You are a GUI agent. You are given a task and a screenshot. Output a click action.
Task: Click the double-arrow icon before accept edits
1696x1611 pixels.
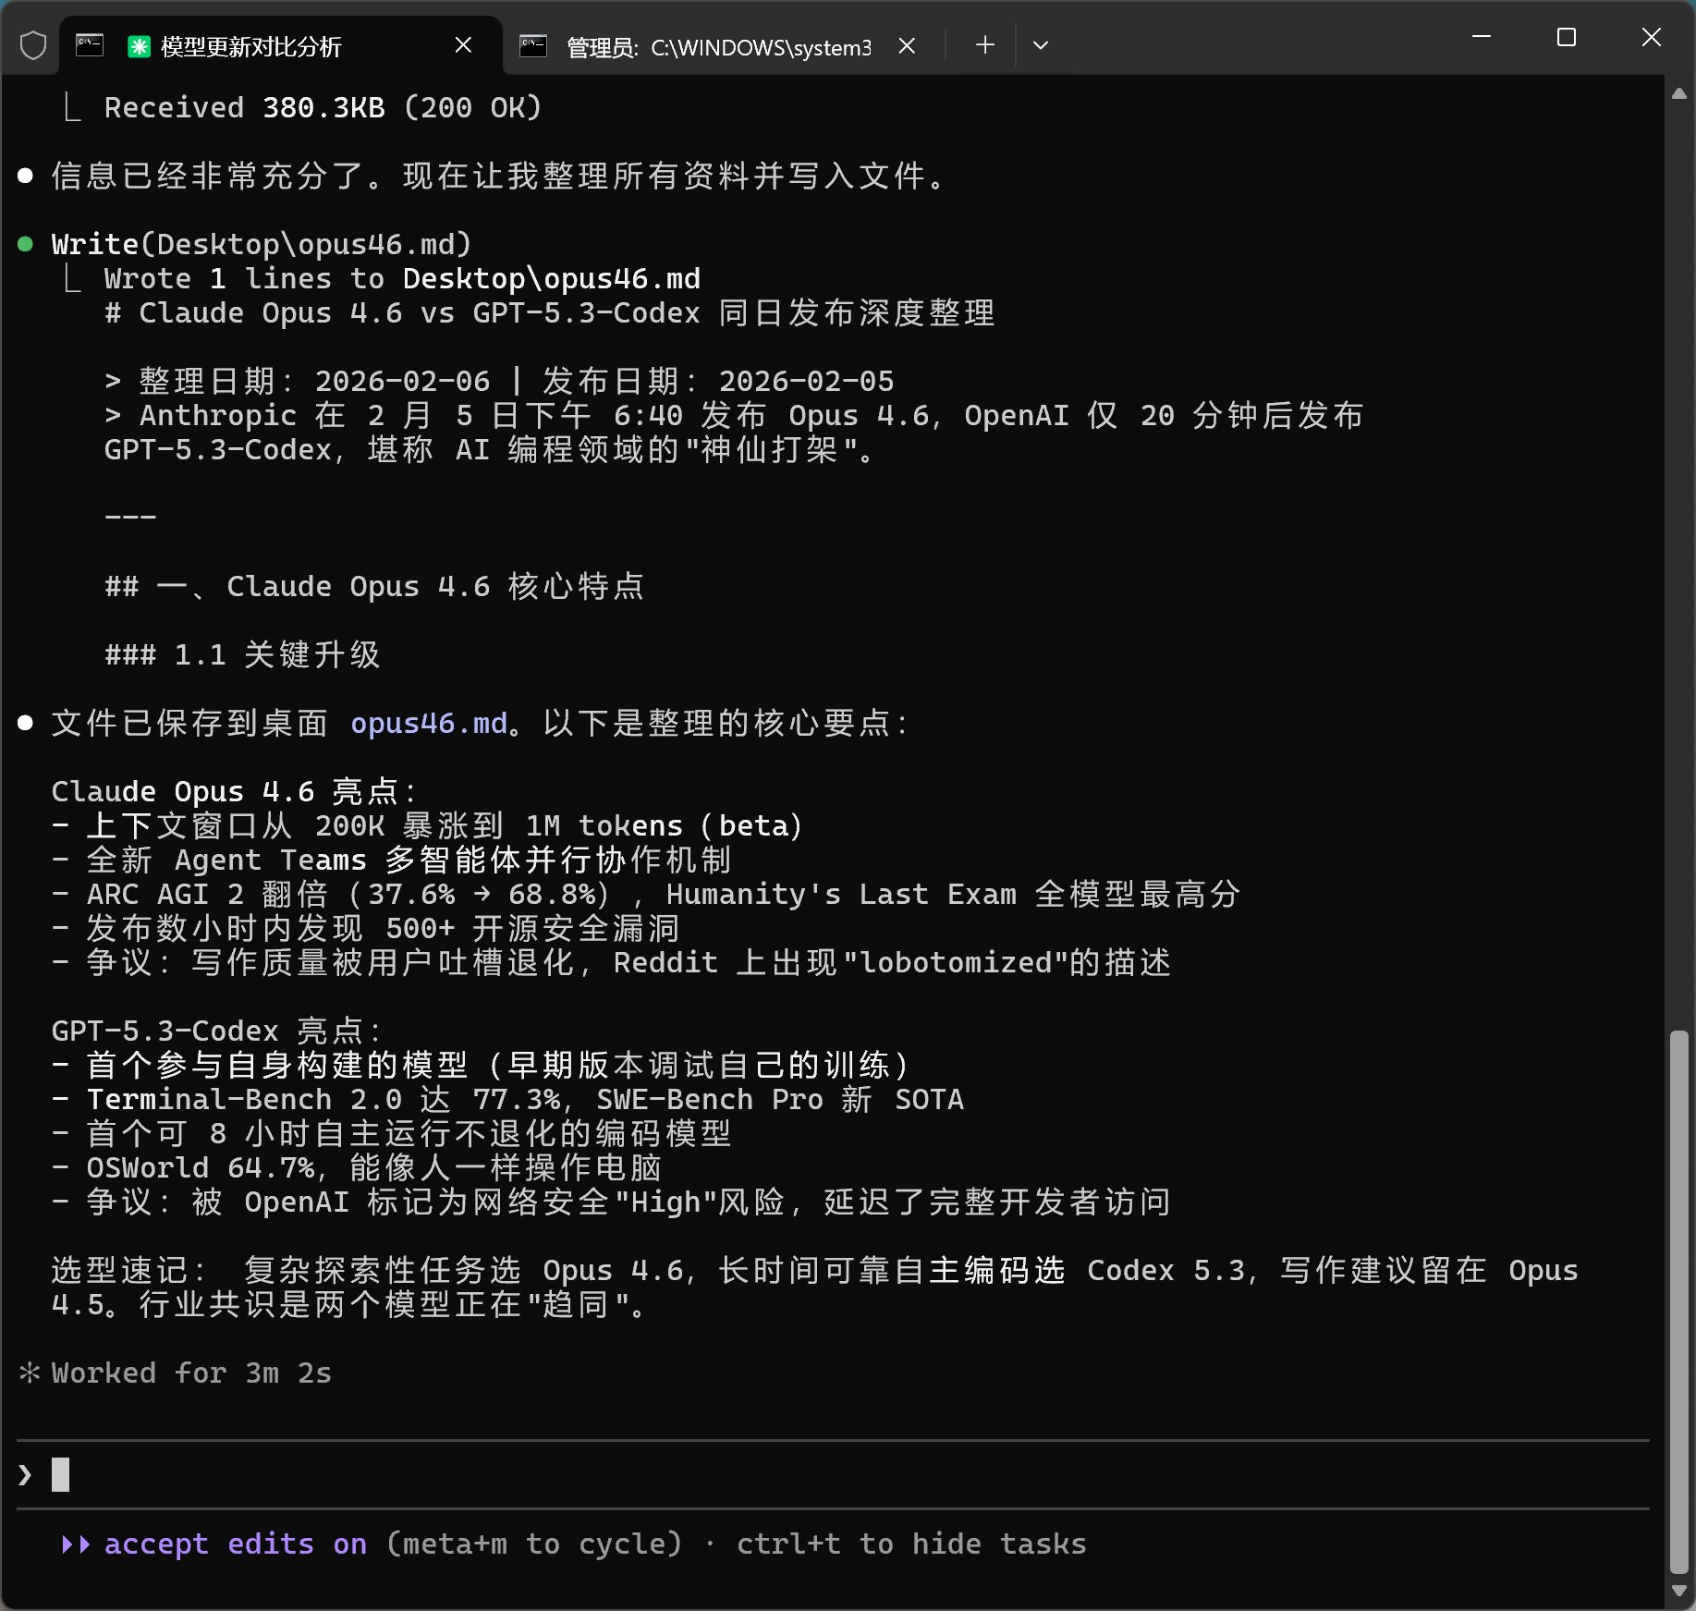pos(76,1544)
